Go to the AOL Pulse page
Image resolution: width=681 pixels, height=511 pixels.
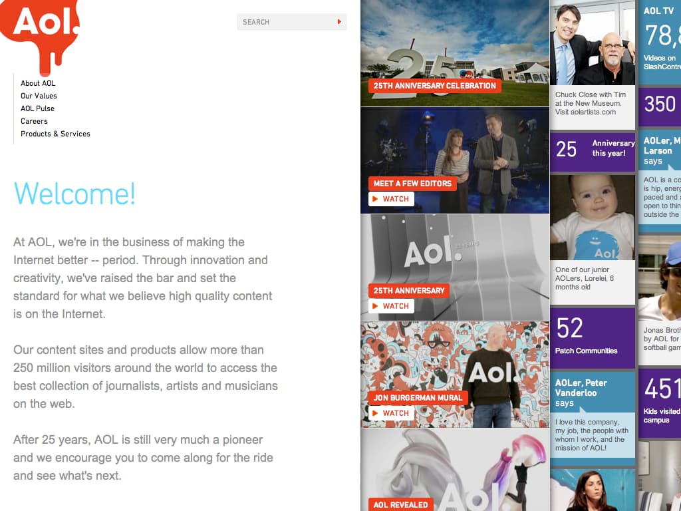[x=37, y=108]
